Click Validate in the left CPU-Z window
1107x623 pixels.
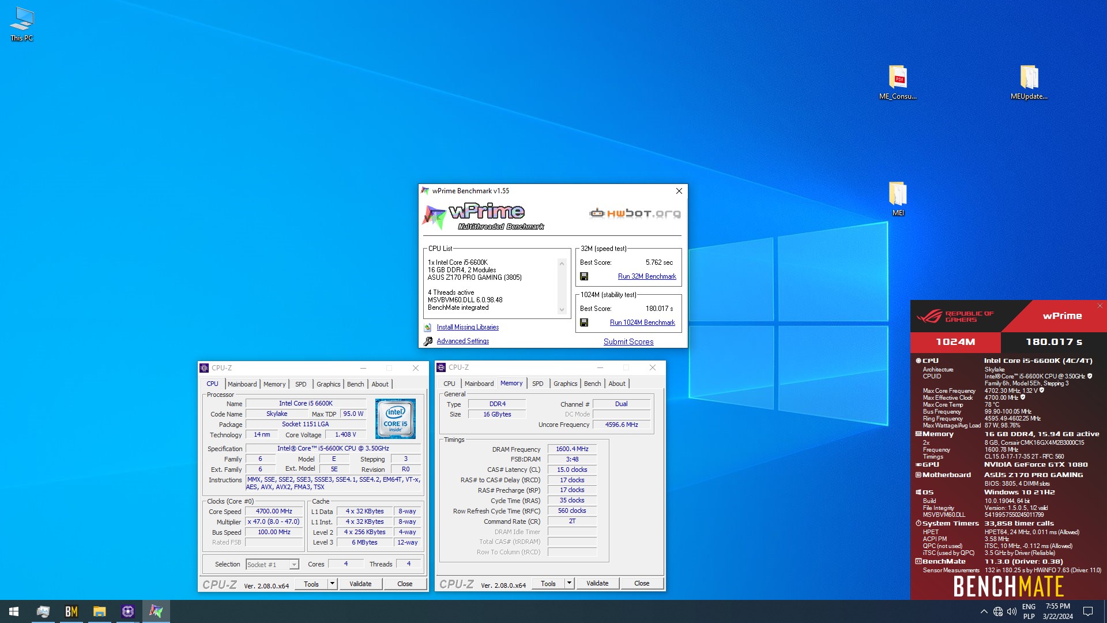point(360,584)
